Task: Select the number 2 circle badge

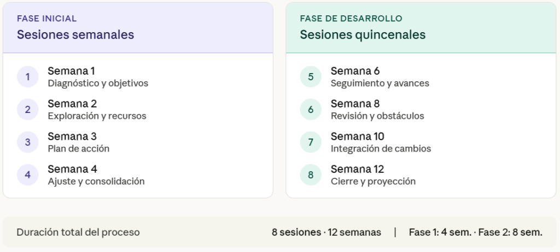Action: click(x=27, y=110)
